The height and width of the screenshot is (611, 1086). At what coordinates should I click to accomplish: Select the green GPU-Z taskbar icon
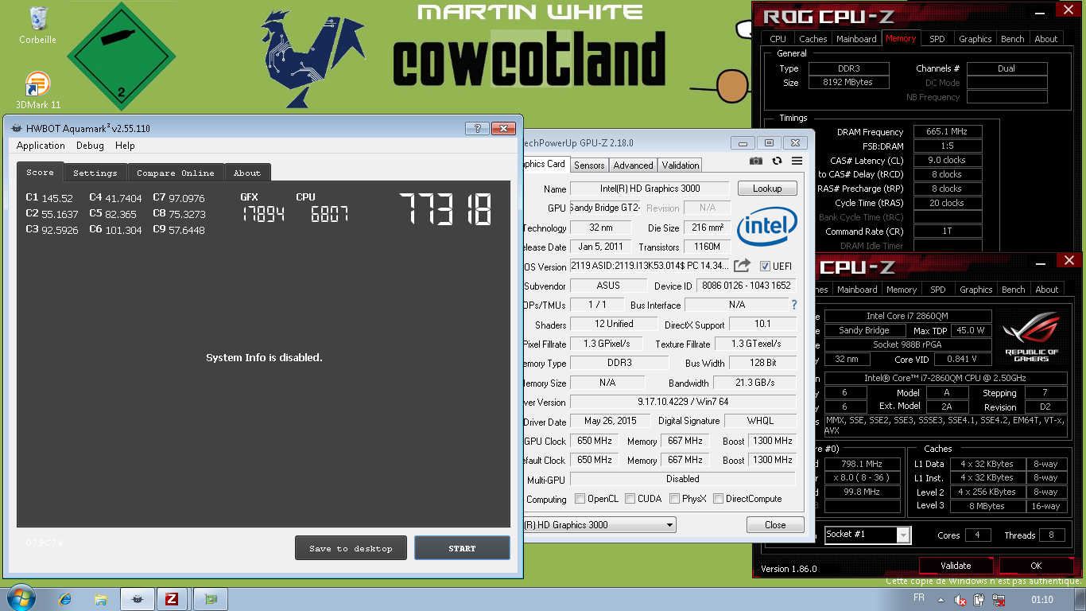click(210, 599)
